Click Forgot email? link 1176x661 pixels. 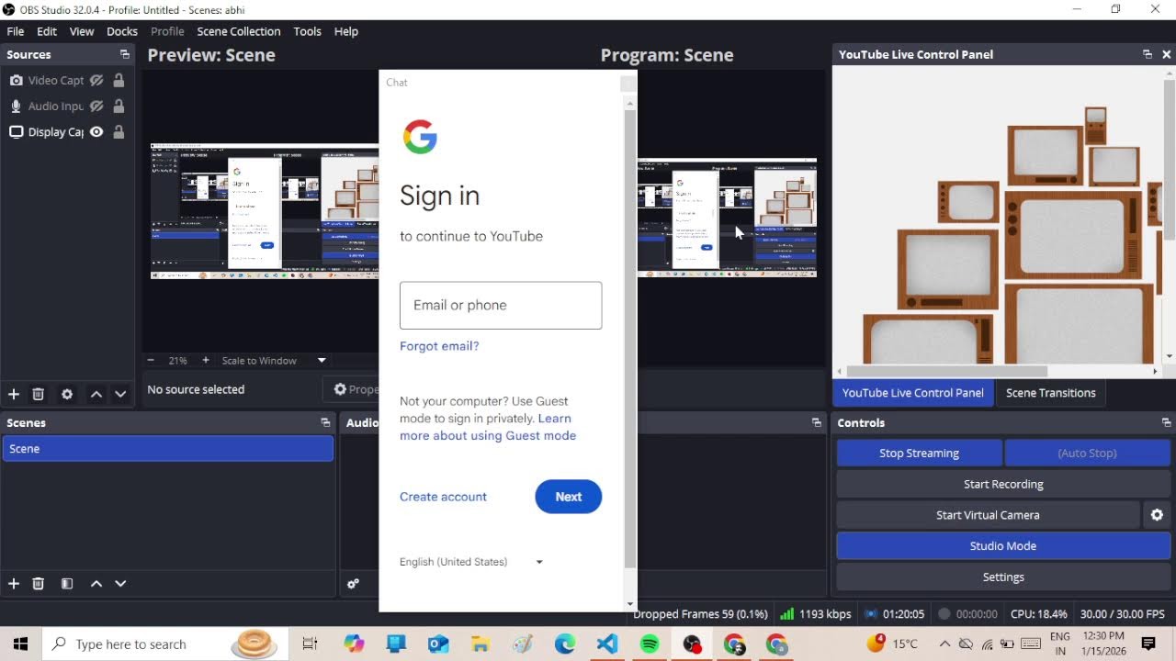439,346
